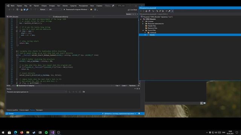Open the Вид menu

[26, 6]
